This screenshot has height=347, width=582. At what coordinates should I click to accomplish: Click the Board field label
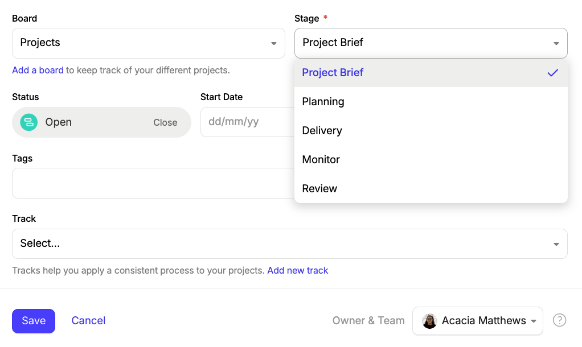24,19
